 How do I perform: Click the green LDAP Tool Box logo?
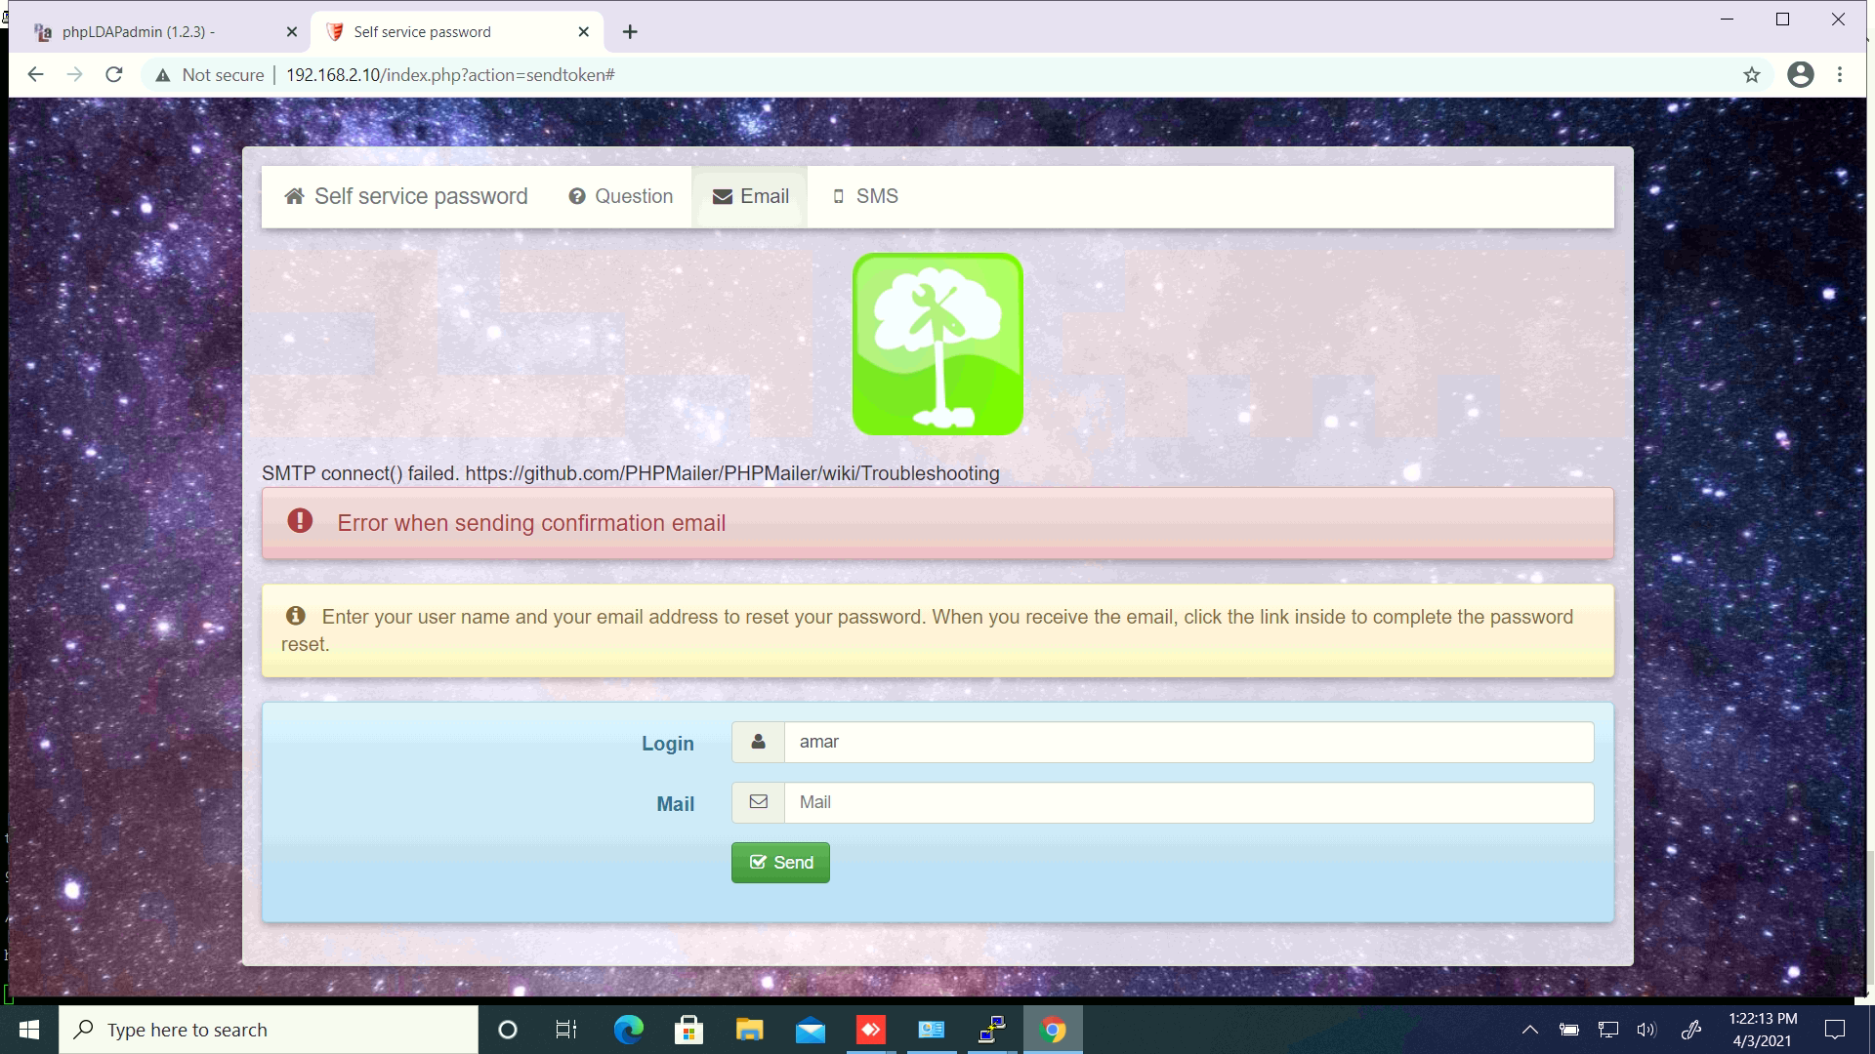point(937,344)
